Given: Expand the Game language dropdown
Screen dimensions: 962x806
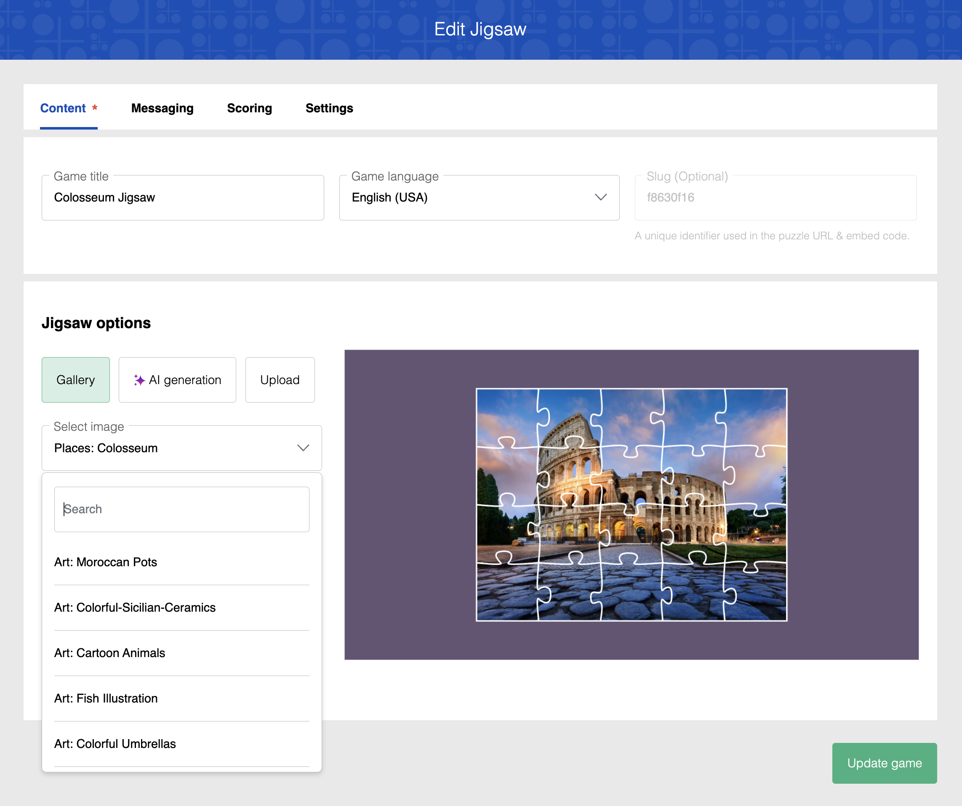Looking at the screenshot, I should 479,198.
